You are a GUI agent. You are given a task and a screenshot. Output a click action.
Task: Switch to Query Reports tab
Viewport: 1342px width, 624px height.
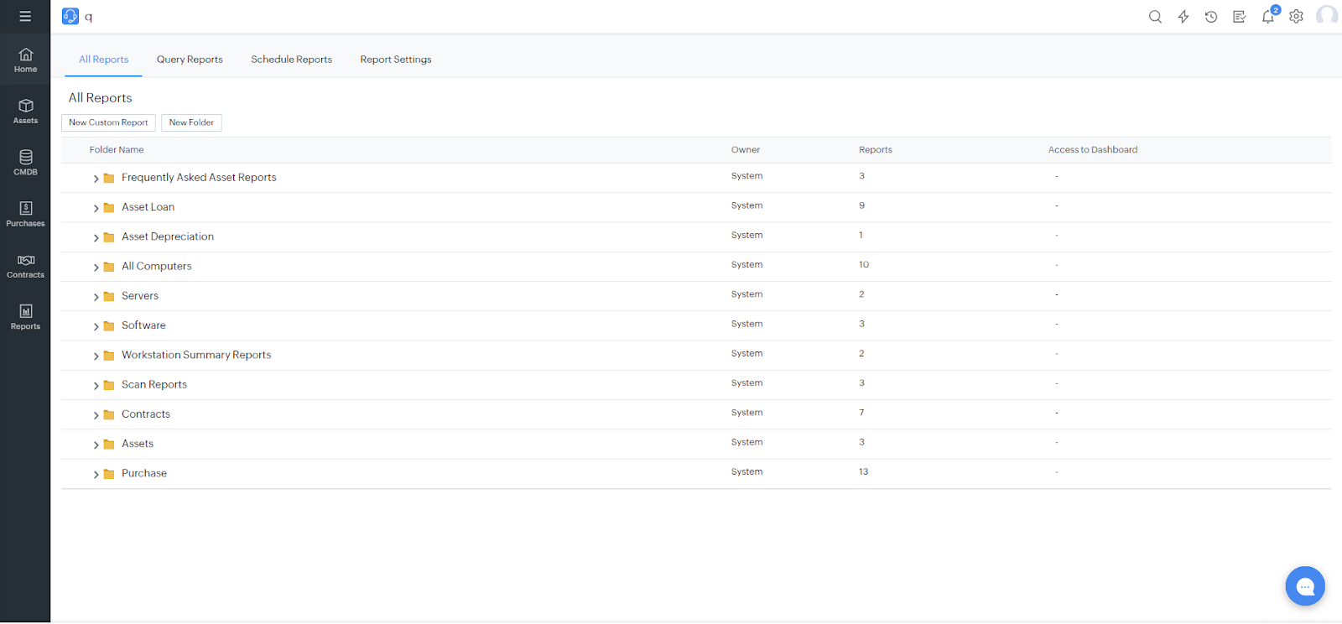pyautogui.click(x=190, y=60)
